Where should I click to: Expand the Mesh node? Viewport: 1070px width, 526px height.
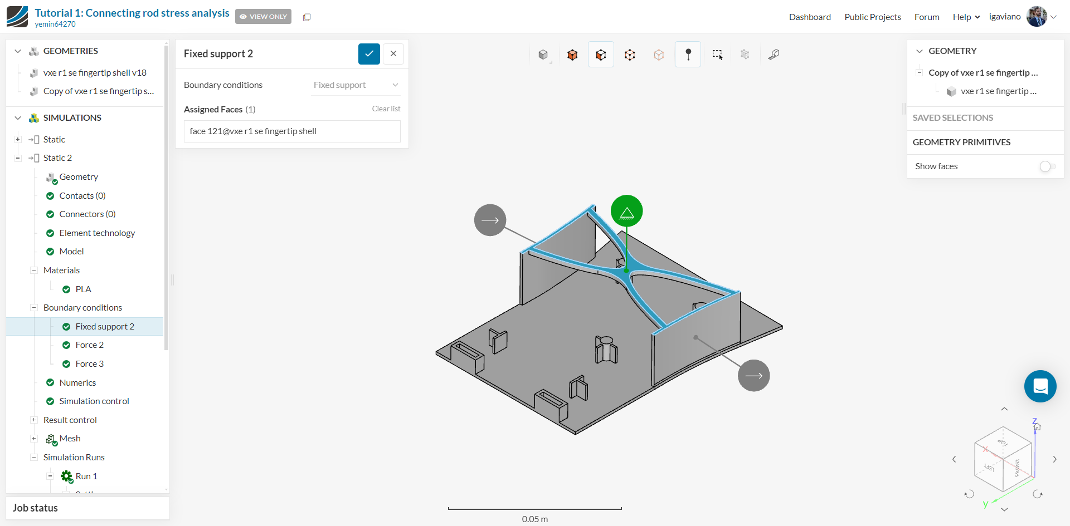(x=34, y=439)
